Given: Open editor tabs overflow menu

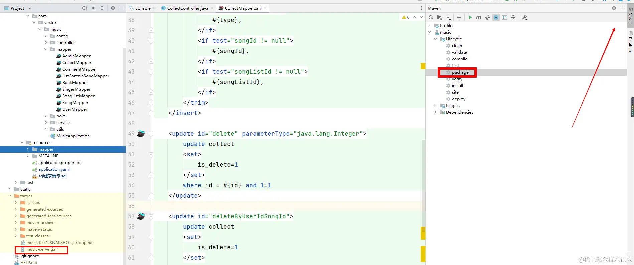Looking at the screenshot, I should click(x=421, y=8).
